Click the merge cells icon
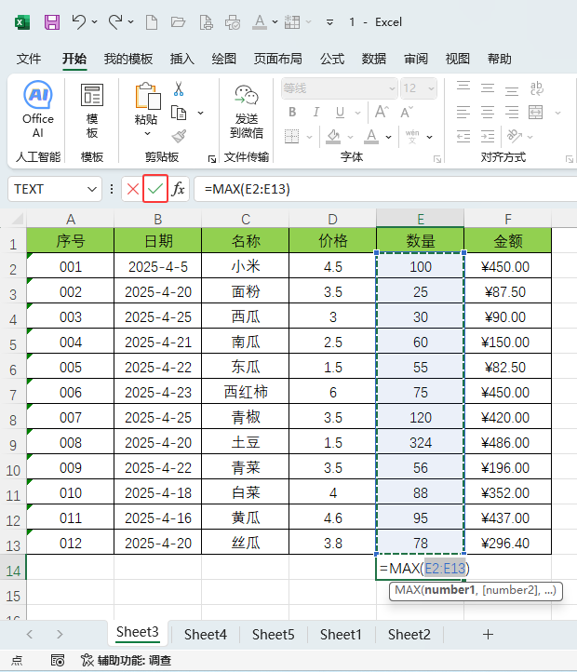The height and width of the screenshot is (672, 577). (535, 113)
